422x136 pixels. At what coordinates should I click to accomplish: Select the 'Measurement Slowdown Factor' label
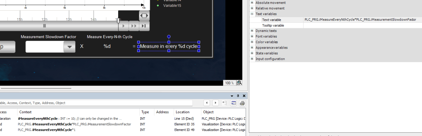(49, 37)
